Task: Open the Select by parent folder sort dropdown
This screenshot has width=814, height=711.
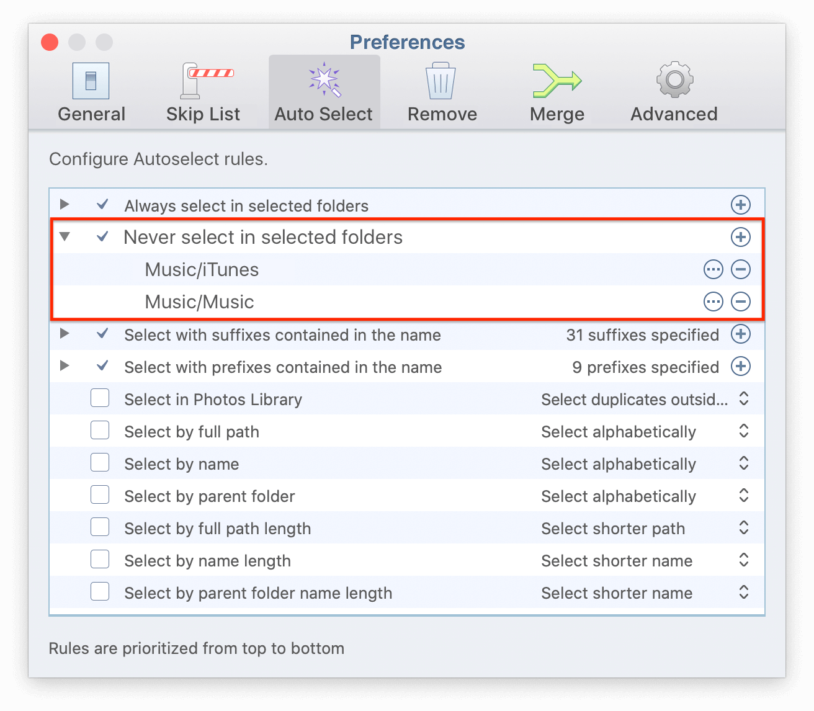Action: click(x=645, y=496)
